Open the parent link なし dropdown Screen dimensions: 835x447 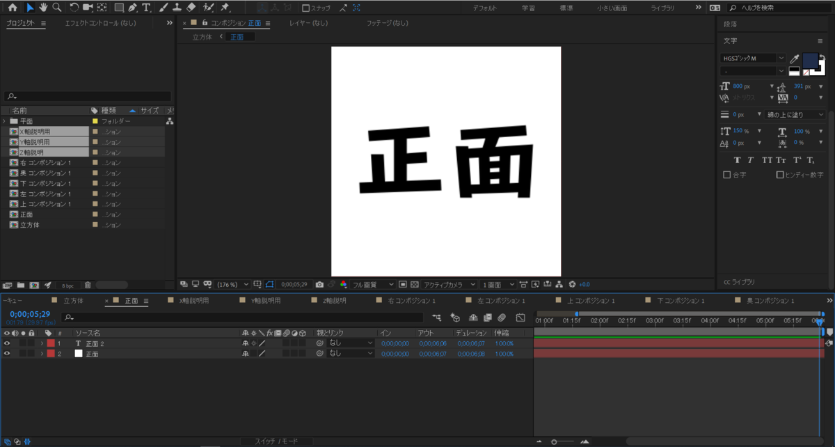point(350,343)
